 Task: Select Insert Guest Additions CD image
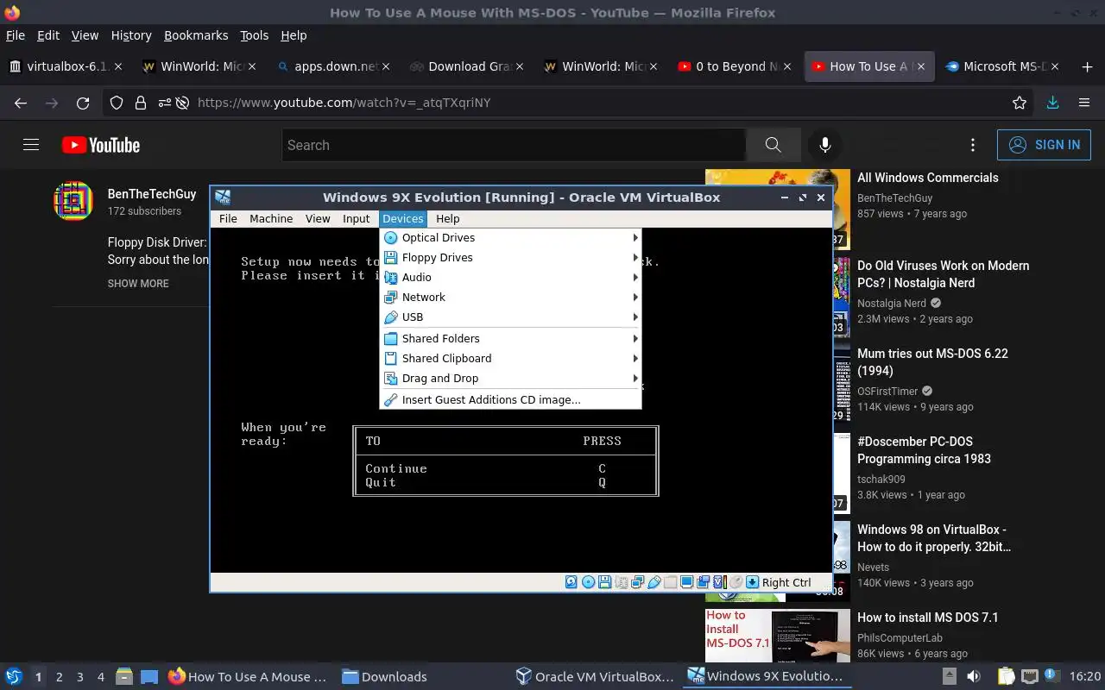(510, 399)
